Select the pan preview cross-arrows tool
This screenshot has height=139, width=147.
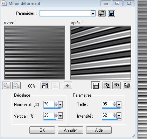pos(68,85)
